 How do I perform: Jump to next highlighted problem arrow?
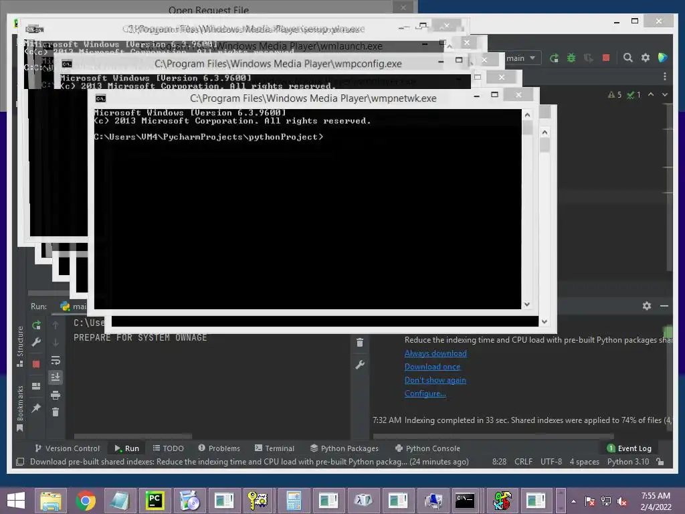664,94
